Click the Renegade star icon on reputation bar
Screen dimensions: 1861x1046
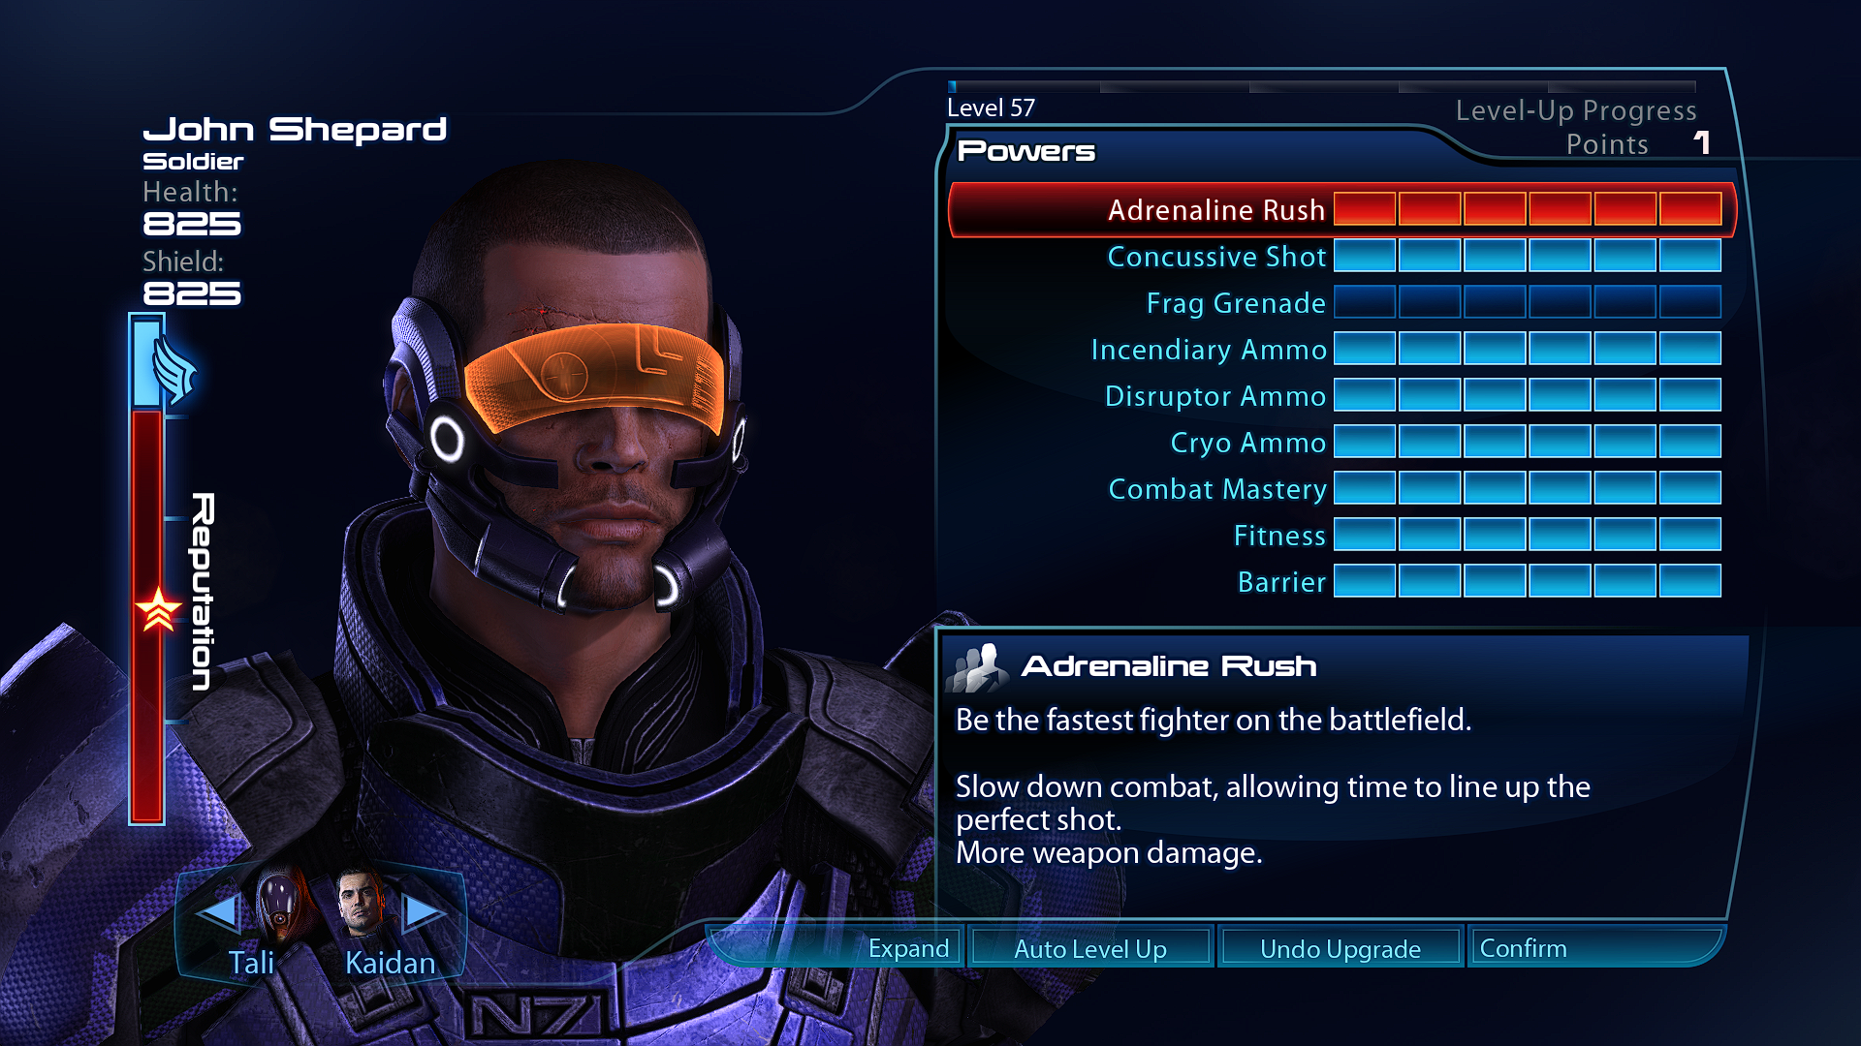pyautogui.click(x=158, y=610)
